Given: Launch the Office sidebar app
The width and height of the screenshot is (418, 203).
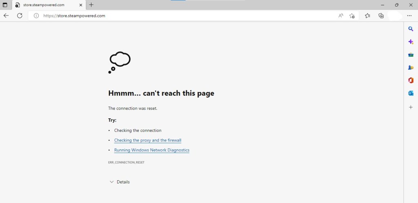Looking at the screenshot, I should [x=411, y=80].
